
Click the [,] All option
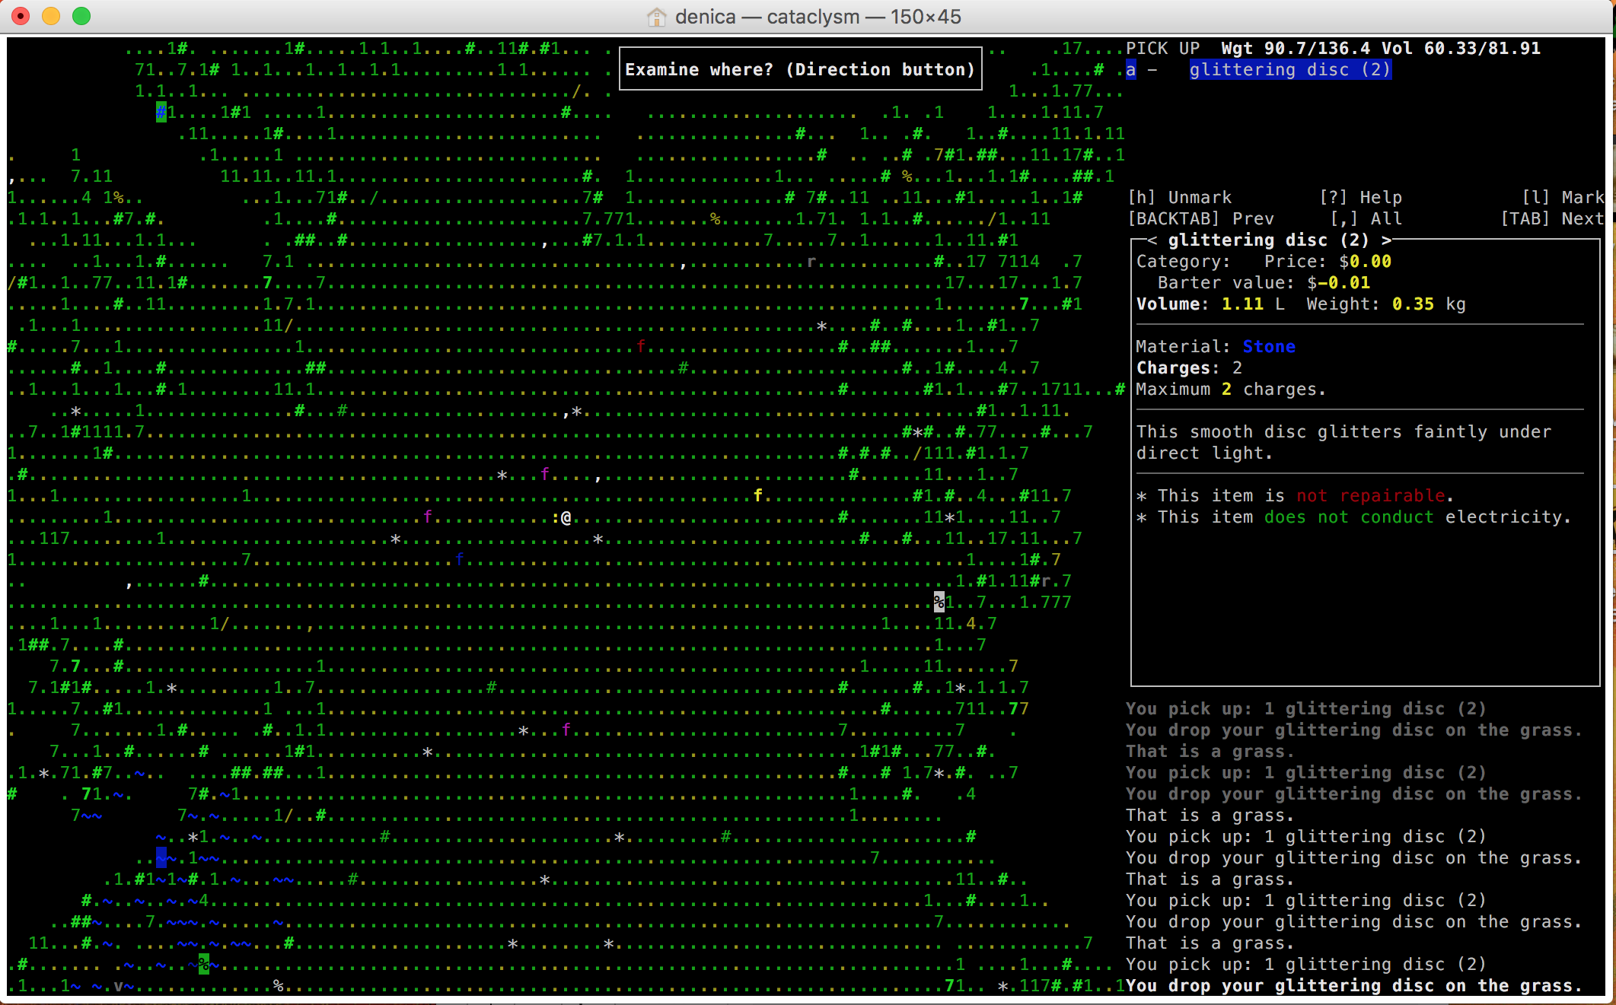1366,218
